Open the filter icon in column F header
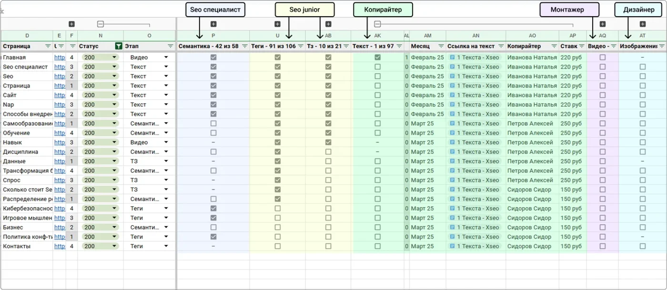Image resolution: width=667 pixels, height=290 pixels. click(x=72, y=46)
